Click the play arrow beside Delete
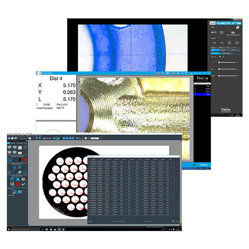The height and width of the screenshot is (249, 249). (x=194, y=165)
